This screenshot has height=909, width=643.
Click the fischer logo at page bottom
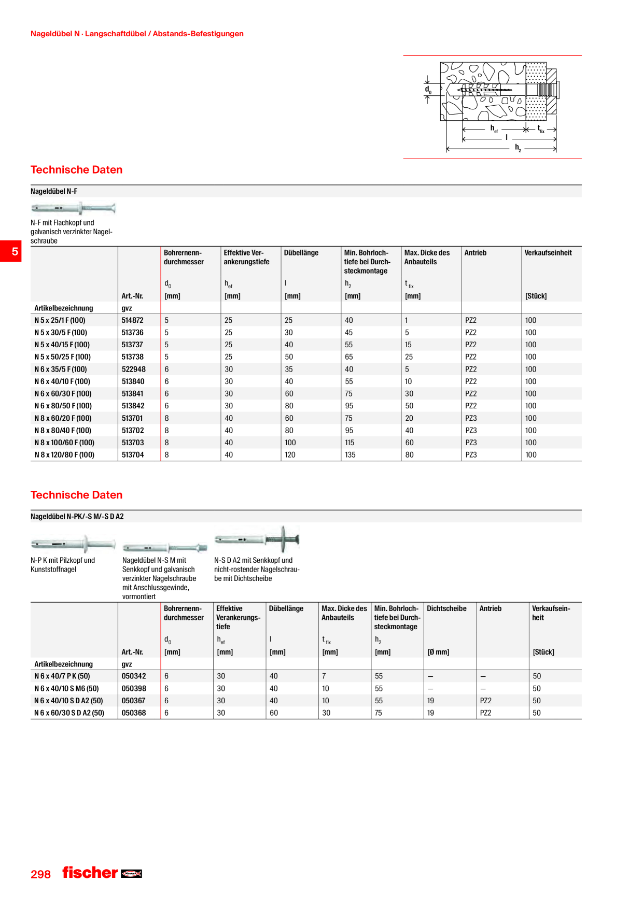(102, 873)
